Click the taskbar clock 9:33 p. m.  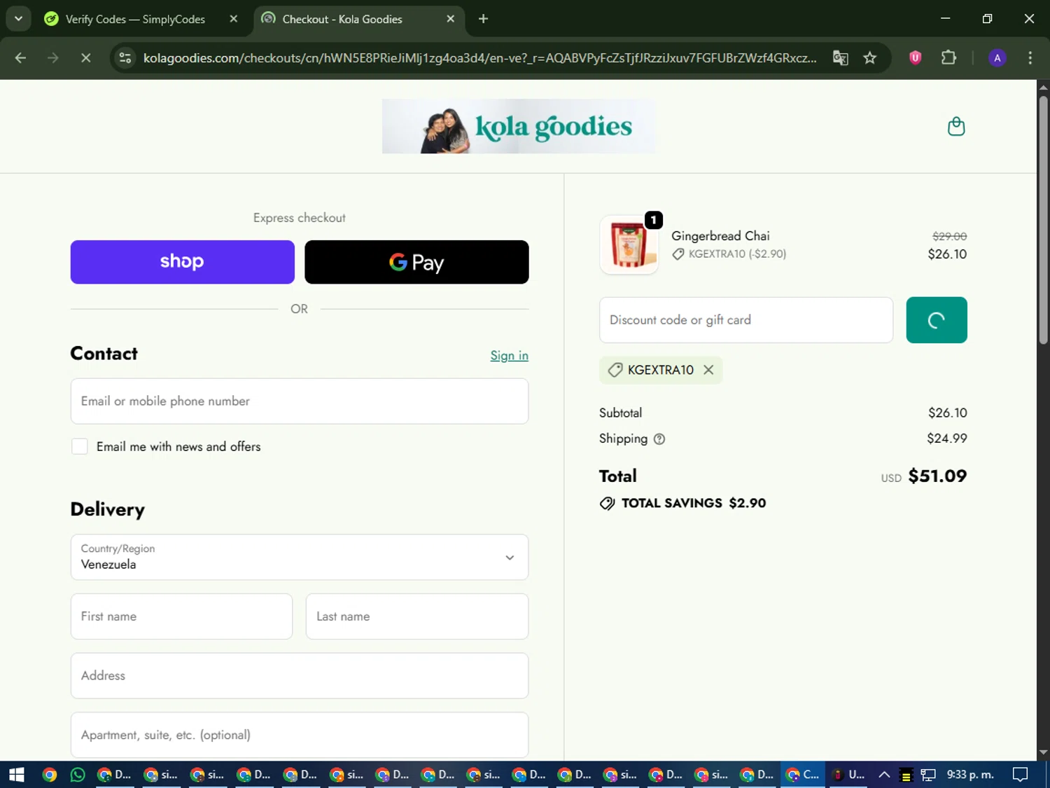pyautogui.click(x=970, y=775)
